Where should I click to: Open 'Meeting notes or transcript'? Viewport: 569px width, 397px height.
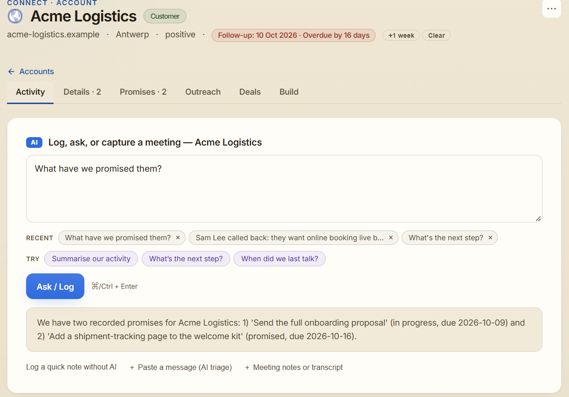coord(294,368)
